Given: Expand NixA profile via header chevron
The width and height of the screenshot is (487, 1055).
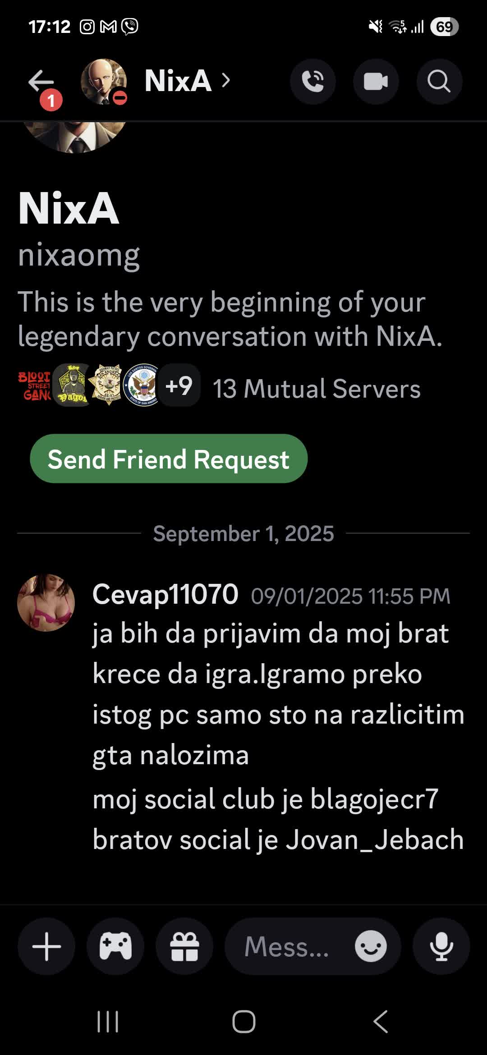Looking at the screenshot, I should [x=226, y=81].
